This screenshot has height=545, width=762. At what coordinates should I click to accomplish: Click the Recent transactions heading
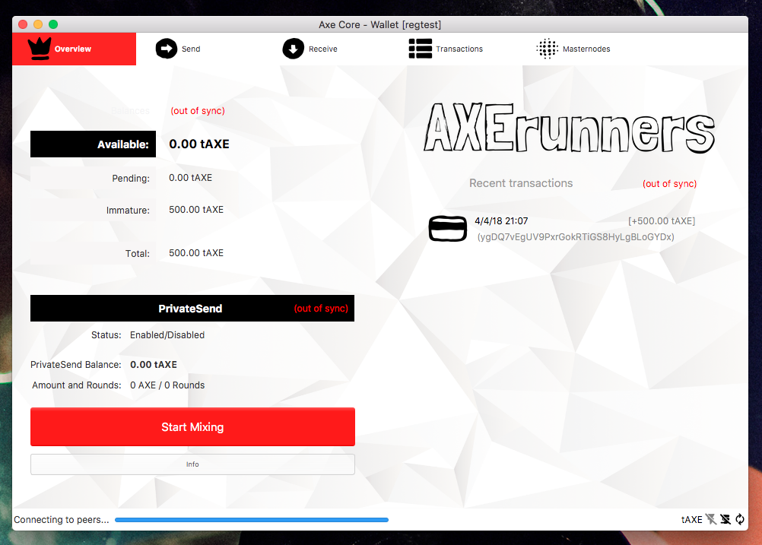click(521, 183)
